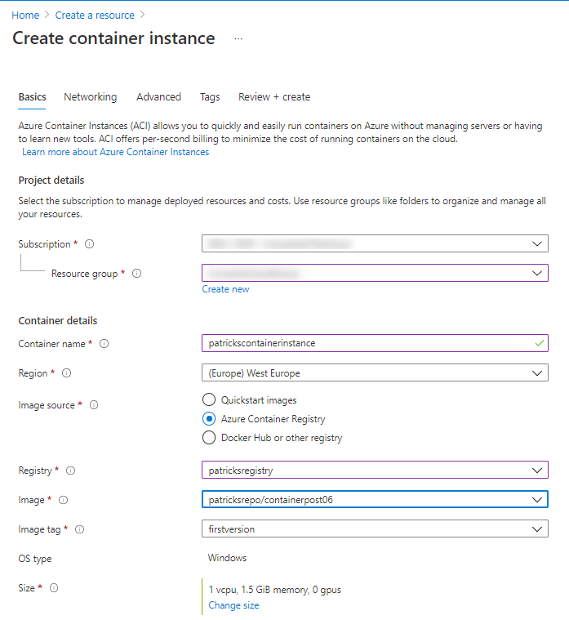
Task: Click the Change size link
Action: [233, 605]
